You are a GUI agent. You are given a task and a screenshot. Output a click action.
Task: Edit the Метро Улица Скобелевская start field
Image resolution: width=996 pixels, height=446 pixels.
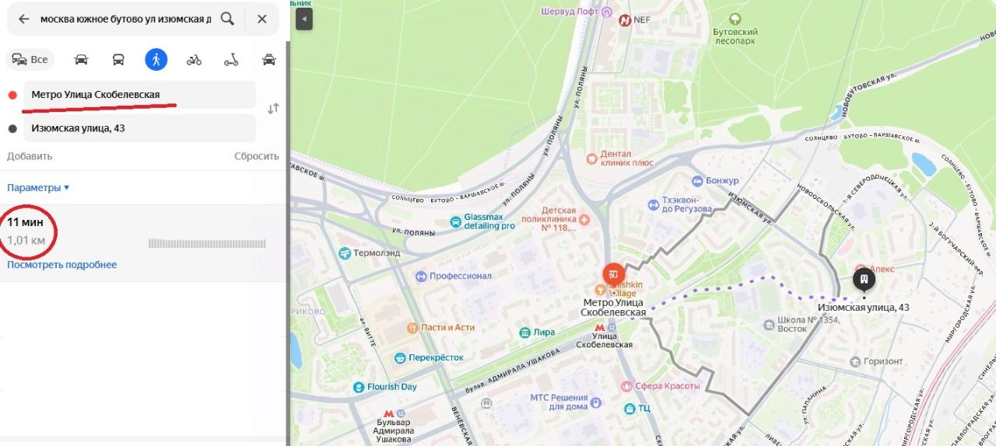(x=140, y=95)
